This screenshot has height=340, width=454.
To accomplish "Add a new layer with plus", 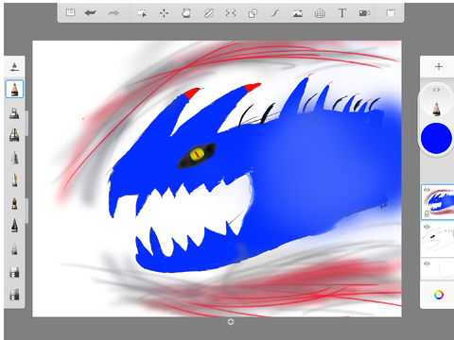I will click(x=439, y=67).
